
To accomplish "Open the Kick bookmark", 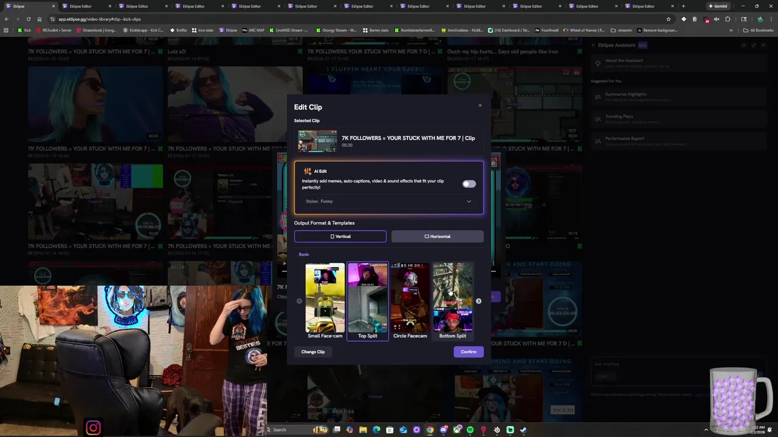I will [24, 30].
